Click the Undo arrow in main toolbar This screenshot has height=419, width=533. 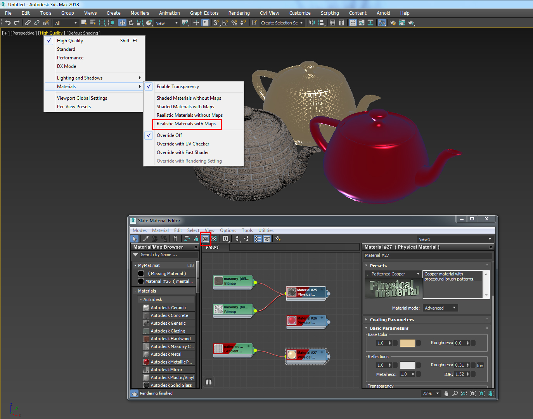[x=8, y=23]
